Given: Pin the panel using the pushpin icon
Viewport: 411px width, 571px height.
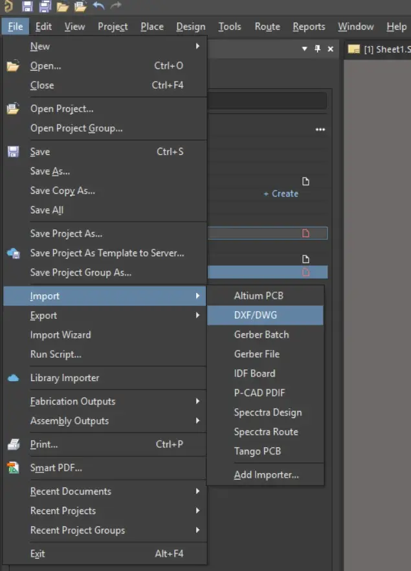Looking at the screenshot, I should 317,49.
